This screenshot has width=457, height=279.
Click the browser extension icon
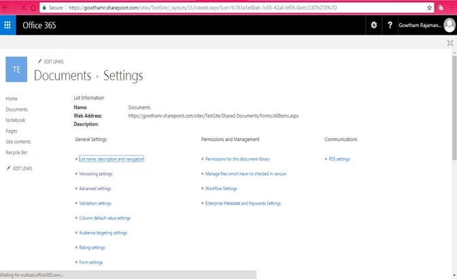[441, 8]
